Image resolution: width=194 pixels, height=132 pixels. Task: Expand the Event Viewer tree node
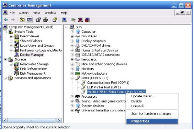click(x=11, y=36)
